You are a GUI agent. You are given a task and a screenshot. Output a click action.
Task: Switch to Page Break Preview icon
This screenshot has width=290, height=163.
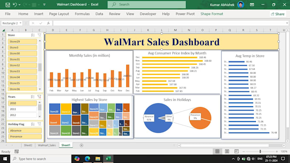236,151
